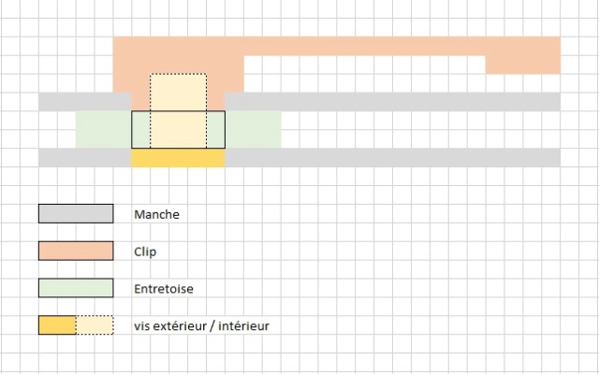599x374 pixels.
Task: Select the long upper gray handle bar on the right
Action: click(393, 102)
